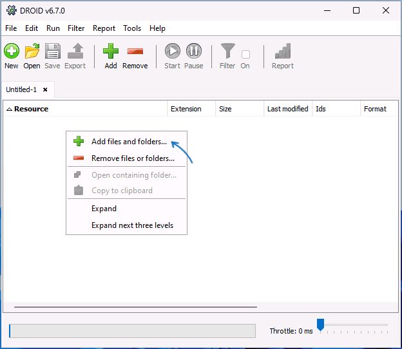Image resolution: width=402 pixels, height=349 pixels.
Task: Toggle the filter On checkbox
Action: (x=245, y=54)
